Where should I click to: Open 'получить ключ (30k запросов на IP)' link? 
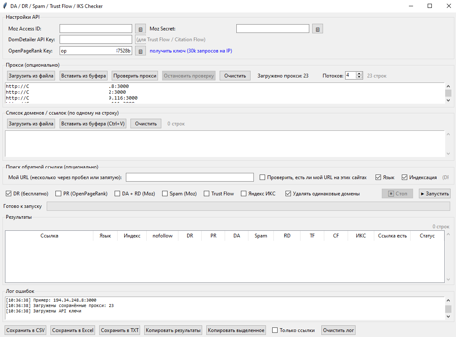191,51
